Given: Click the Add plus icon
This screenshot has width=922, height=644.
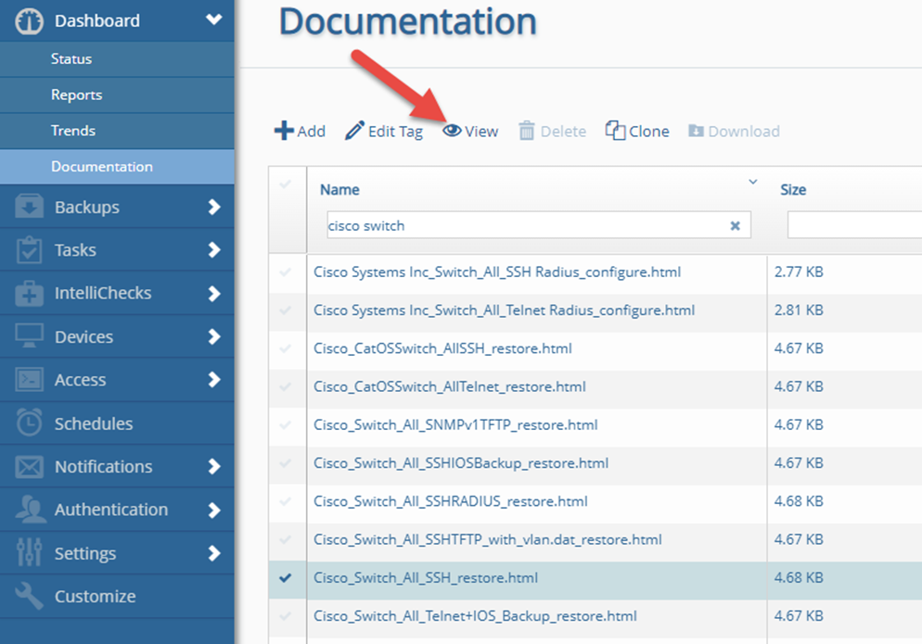Looking at the screenshot, I should [x=284, y=131].
